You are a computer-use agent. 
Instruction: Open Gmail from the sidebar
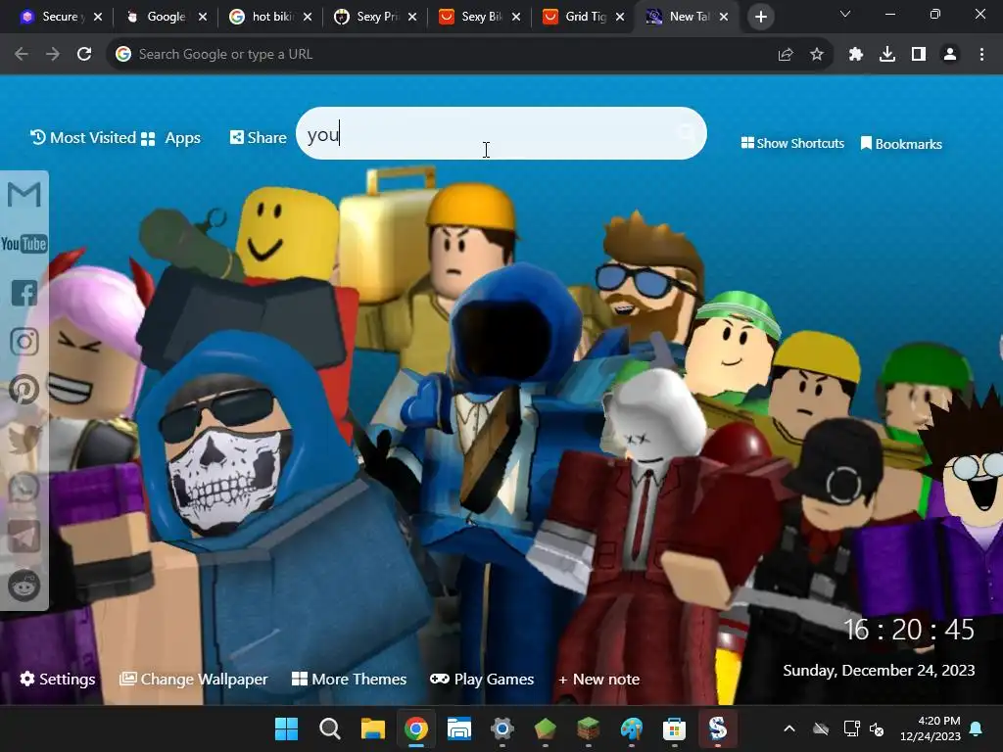click(x=24, y=195)
